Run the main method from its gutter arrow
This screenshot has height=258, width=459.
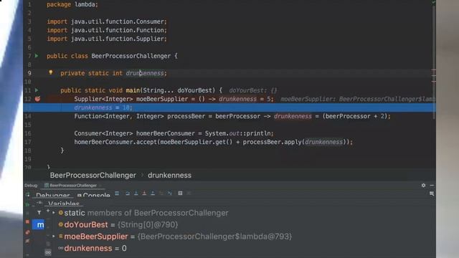[x=37, y=90]
